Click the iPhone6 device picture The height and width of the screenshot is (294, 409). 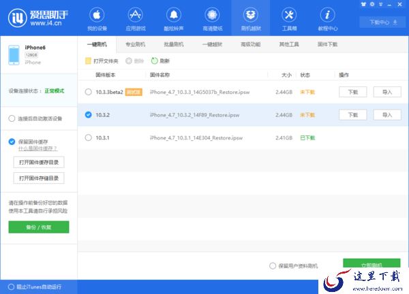coord(14,55)
